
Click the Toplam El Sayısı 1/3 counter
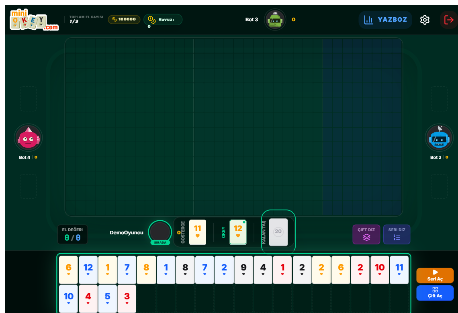coord(86,19)
